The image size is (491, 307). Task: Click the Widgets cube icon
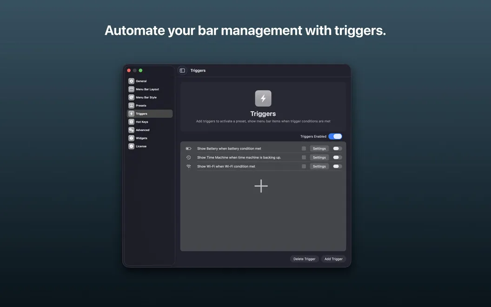pyautogui.click(x=131, y=138)
